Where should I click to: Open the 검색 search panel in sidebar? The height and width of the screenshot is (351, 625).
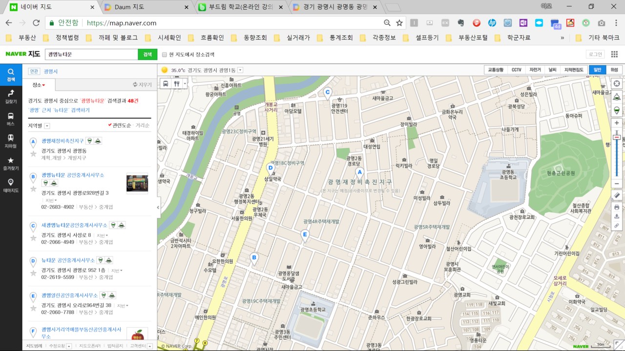[x=11, y=75]
